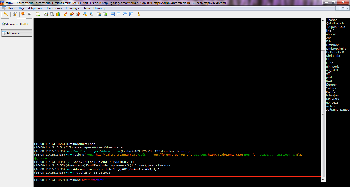Viewport: 350px width, 187px height.
Task: Click the IRC-сеть link in the topic
Action: click(x=200, y=155)
